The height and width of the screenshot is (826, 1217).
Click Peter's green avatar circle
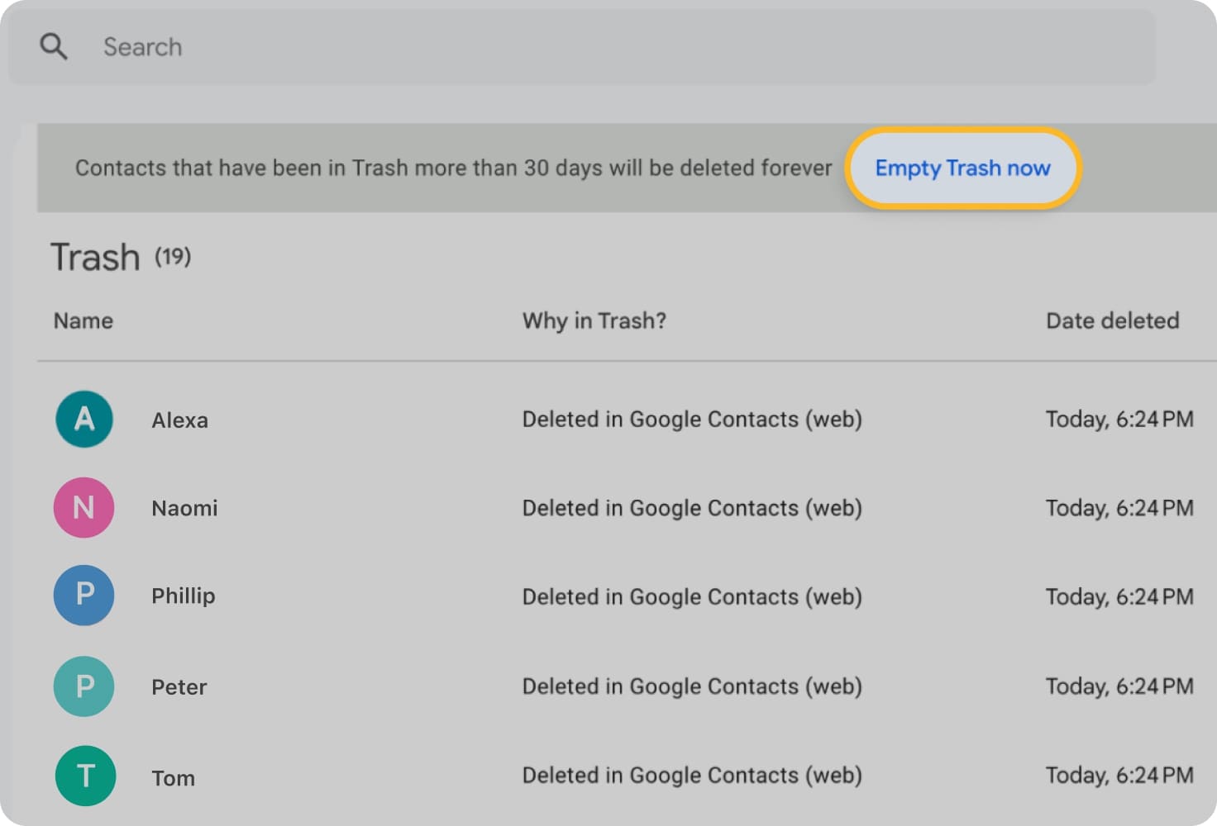84,686
